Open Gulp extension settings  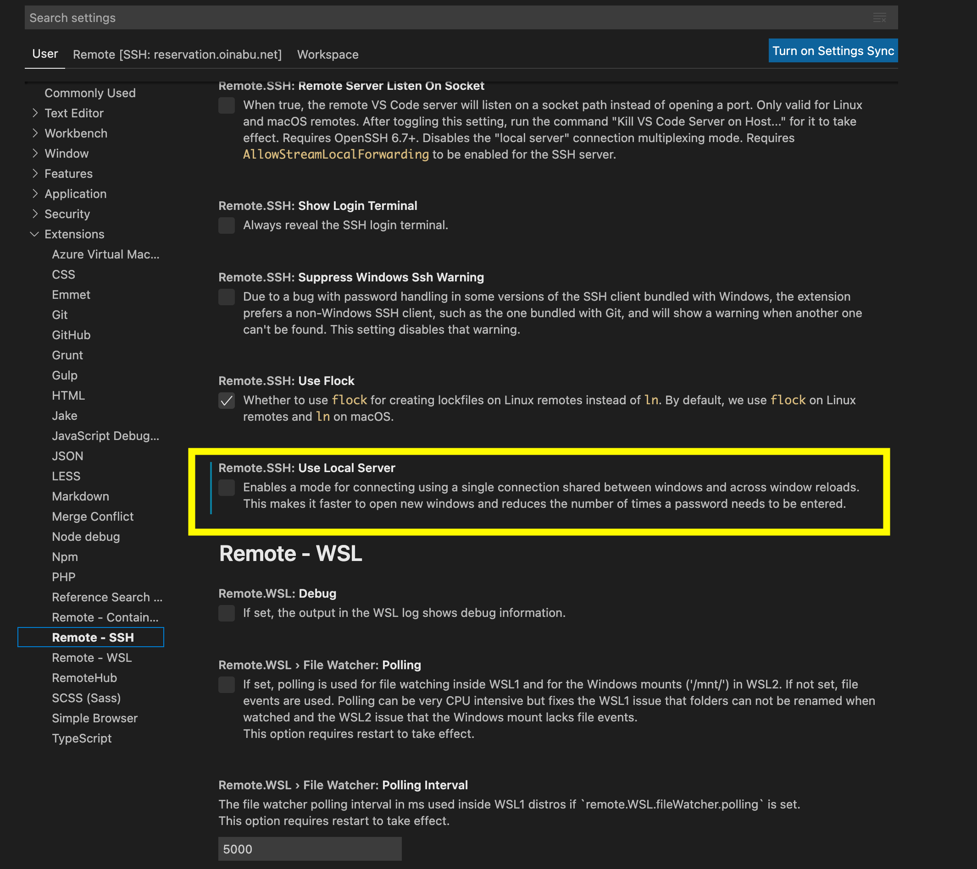tap(65, 375)
